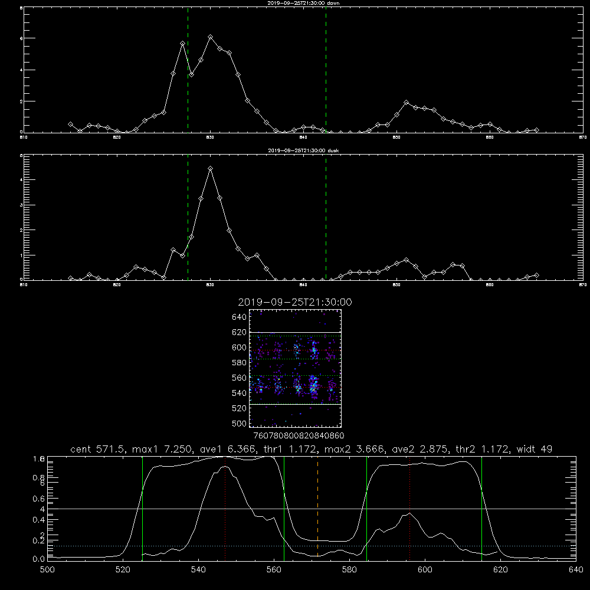The width and height of the screenshot is (590, 590).
Task: Click the highest diamond point in dusk plot
Action: click(x=211, y=169)
